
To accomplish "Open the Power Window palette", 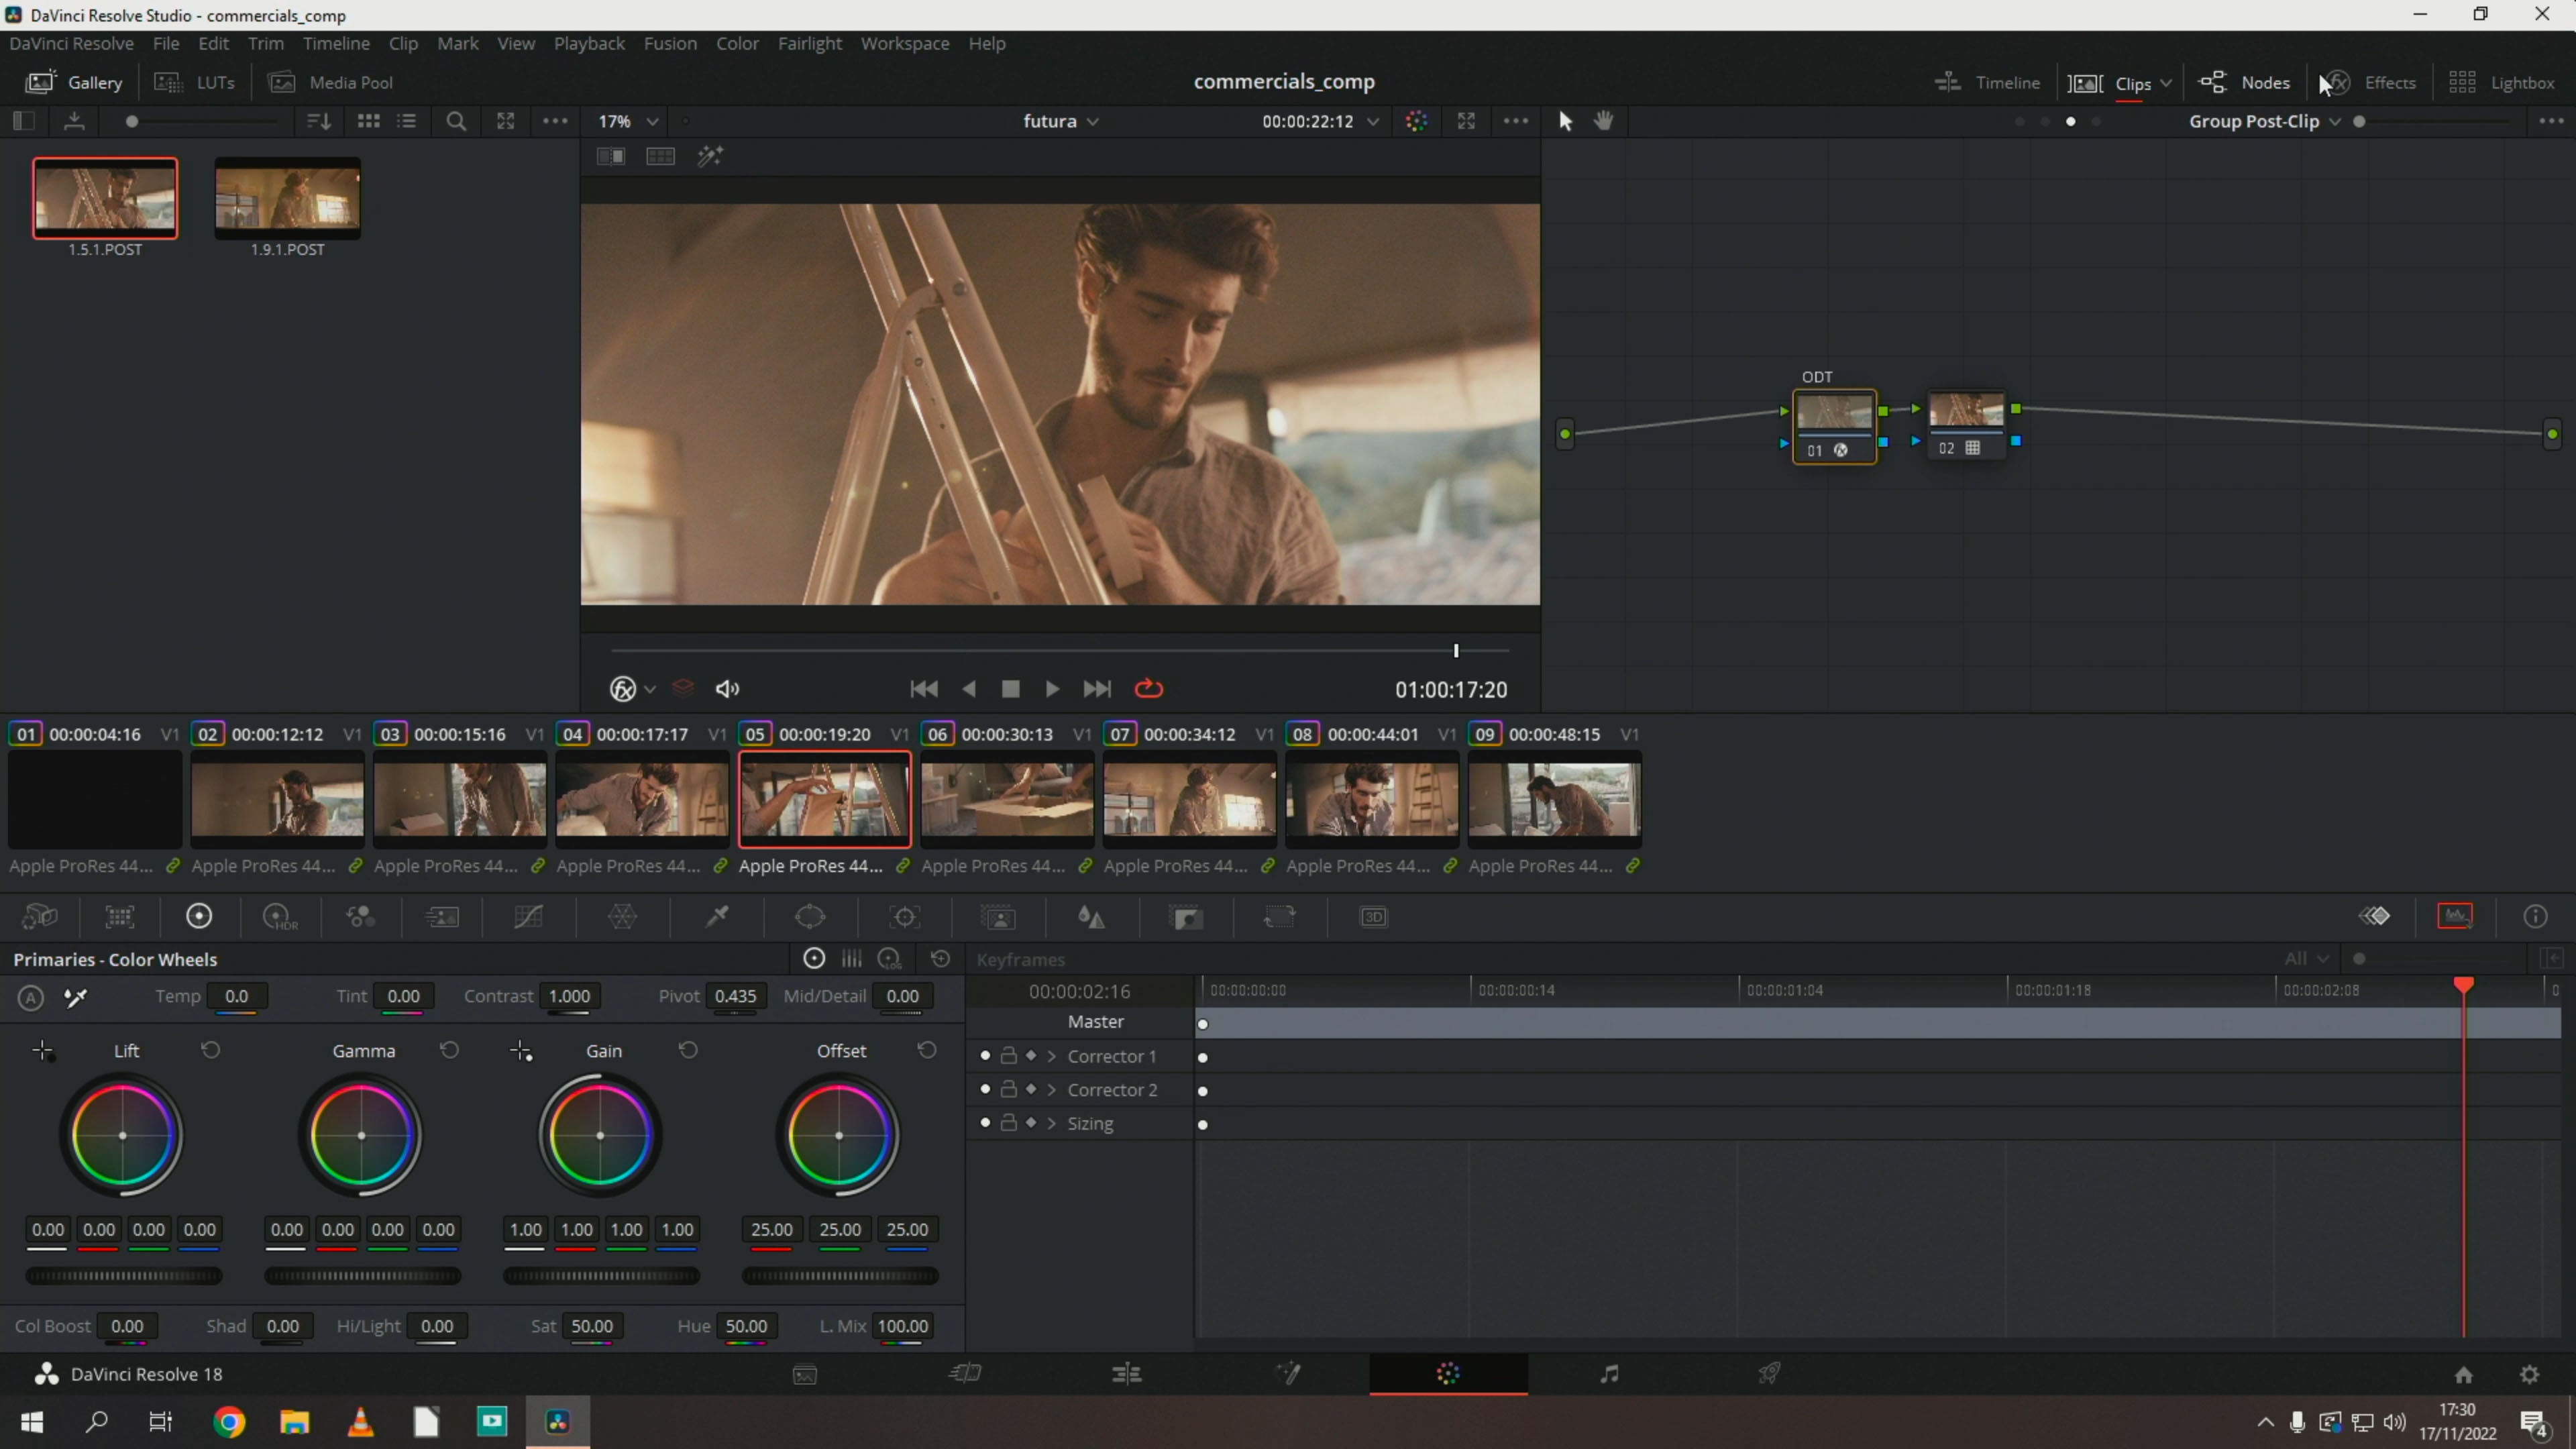I will click(810, 917).
